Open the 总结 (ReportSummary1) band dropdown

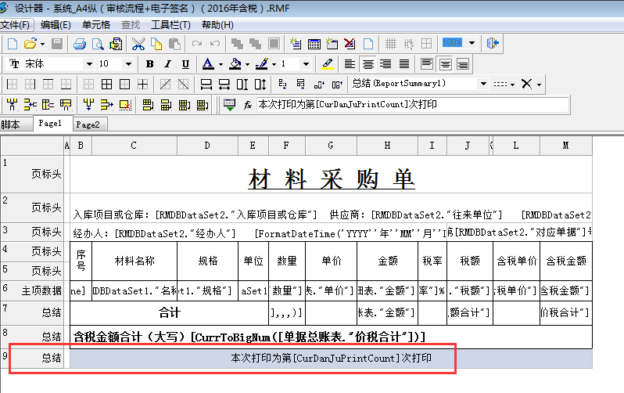tap(483, 84)
